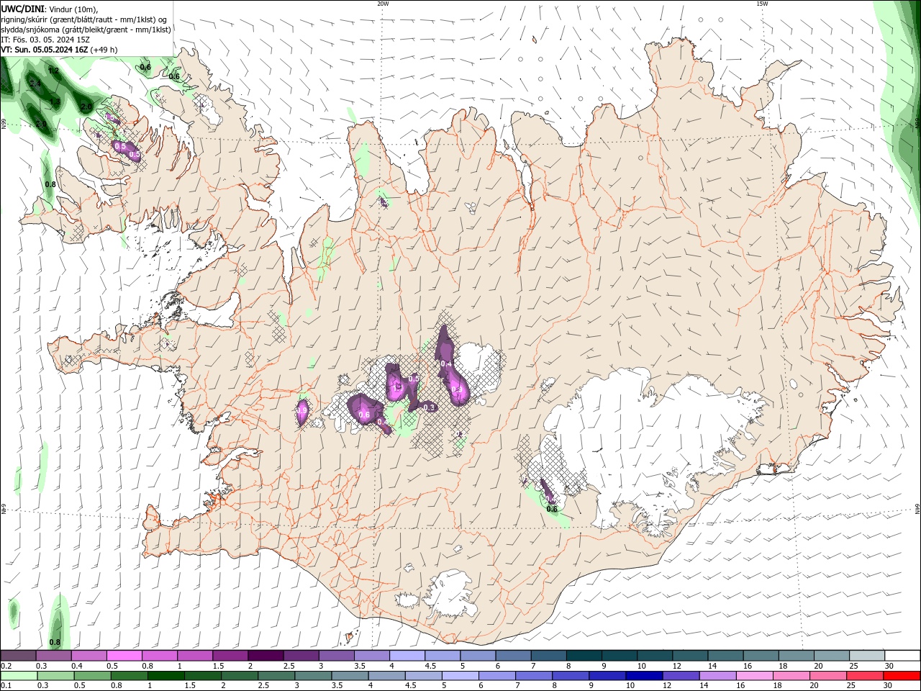Click the '2.0' precipitation value off the Westfjords
Viewport: 921px width, 691px height.
point(86,107)
